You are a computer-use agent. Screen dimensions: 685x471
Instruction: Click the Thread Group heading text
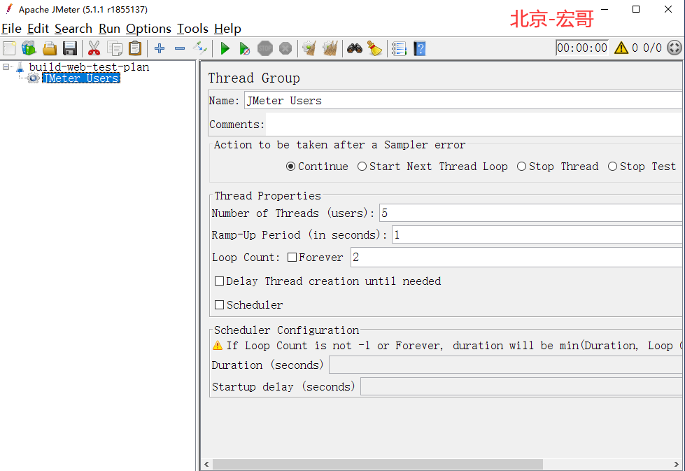254,78
